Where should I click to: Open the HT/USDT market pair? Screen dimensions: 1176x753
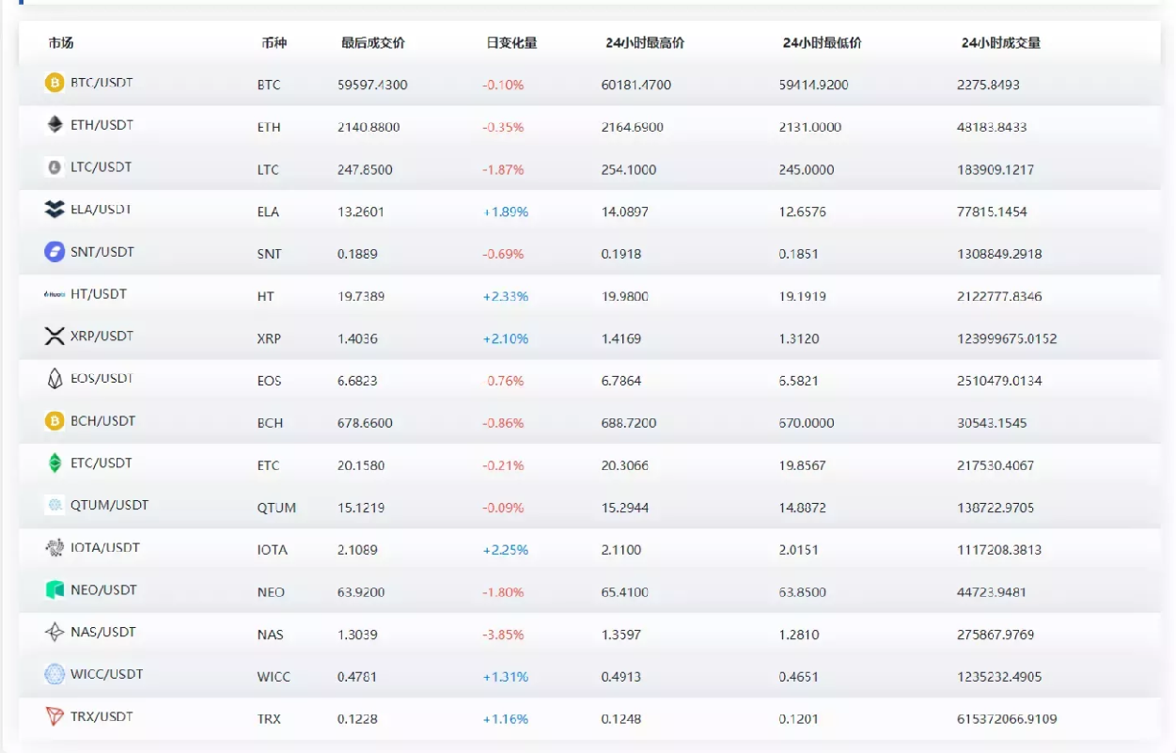(x=98, y=294)
